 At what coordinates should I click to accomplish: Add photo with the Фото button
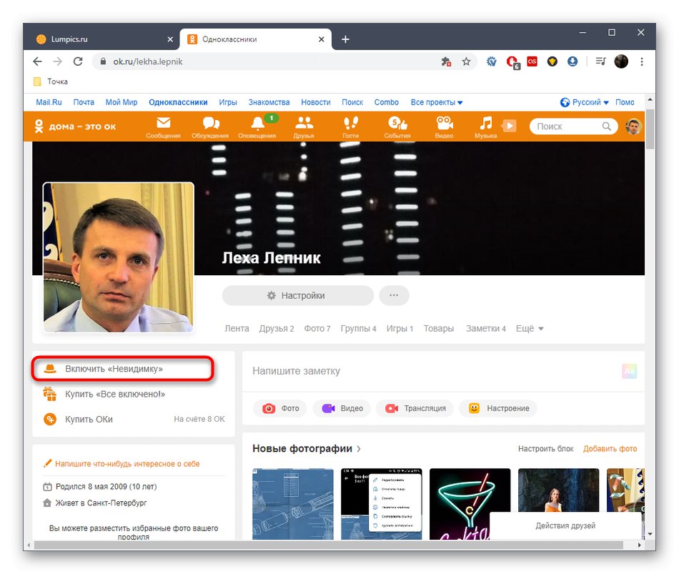coord(280,408)
